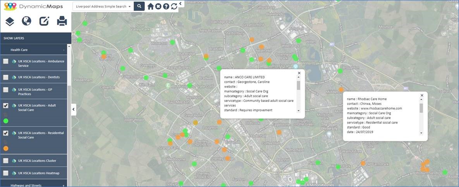Select the orange marker near Old Farm Park
459x187 pixels.
coord(363,163)
